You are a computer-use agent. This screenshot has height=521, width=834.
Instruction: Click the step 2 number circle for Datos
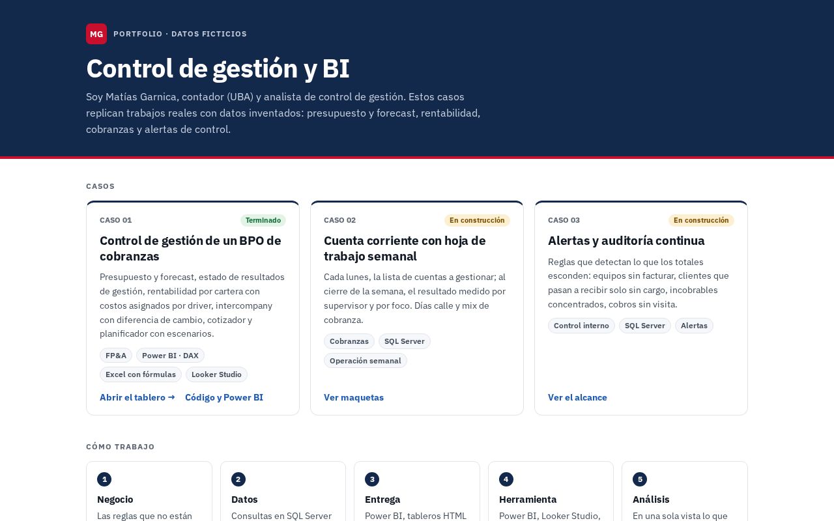(x=238, y=479)
